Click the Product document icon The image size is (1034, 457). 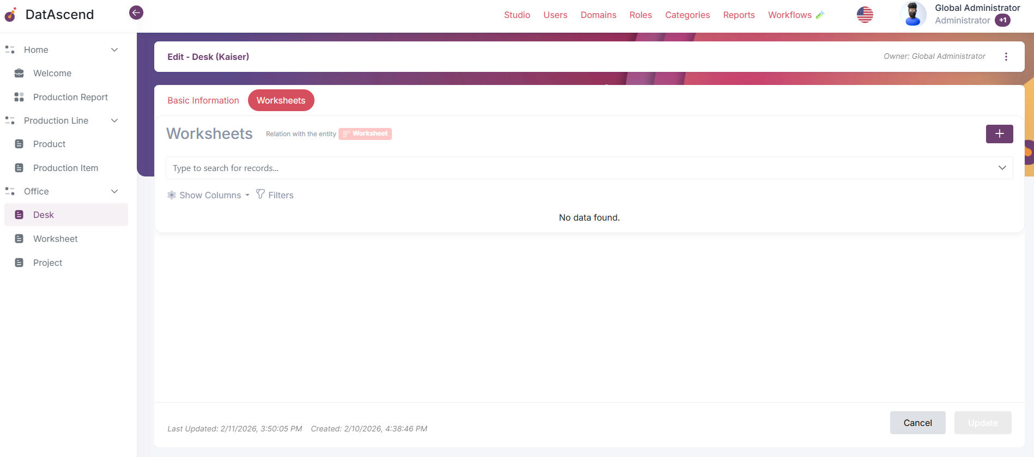pyautogui.click(x=19, y=144)
